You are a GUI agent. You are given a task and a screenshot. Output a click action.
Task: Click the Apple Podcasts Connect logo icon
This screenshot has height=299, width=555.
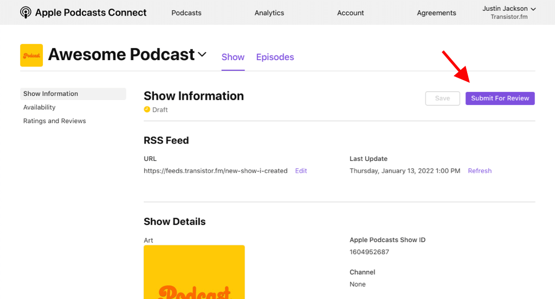pos(25,12)
